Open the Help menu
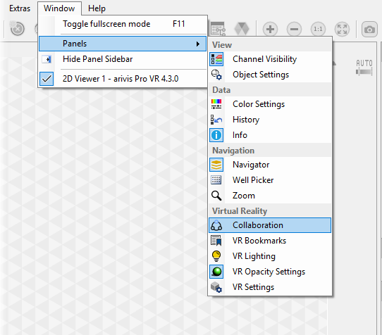This screenshot has width=382, height=335. pos(97,8)
